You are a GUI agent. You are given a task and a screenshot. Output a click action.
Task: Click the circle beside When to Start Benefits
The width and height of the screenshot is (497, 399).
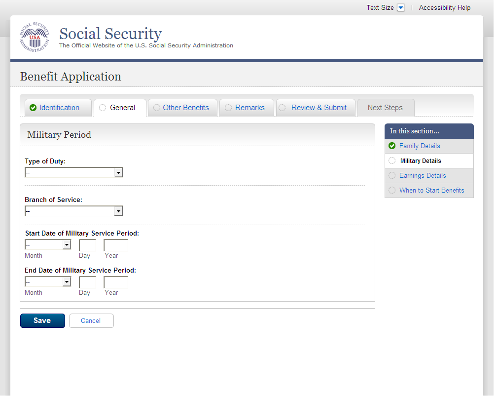[392, 190]
